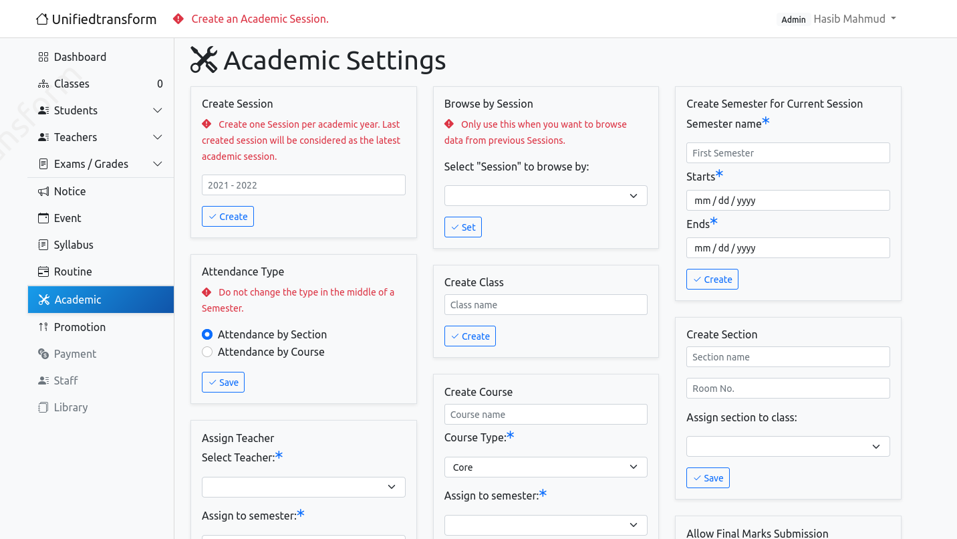Image resolution: width=957 pixels, height=539 pixels.
Task: Open Hasib Mahmud user menu
Action: point(855,19)
